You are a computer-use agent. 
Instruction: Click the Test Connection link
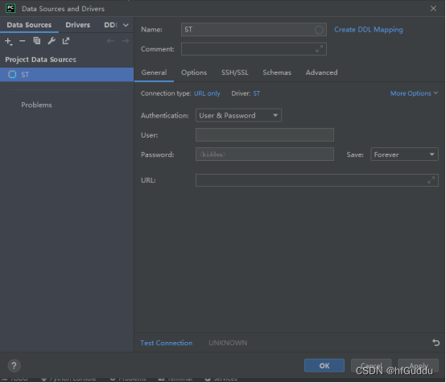[166, 343]
